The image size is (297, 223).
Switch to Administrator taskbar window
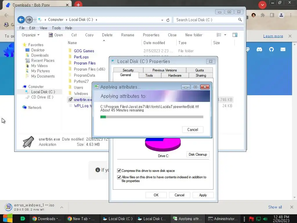[223, 219]
